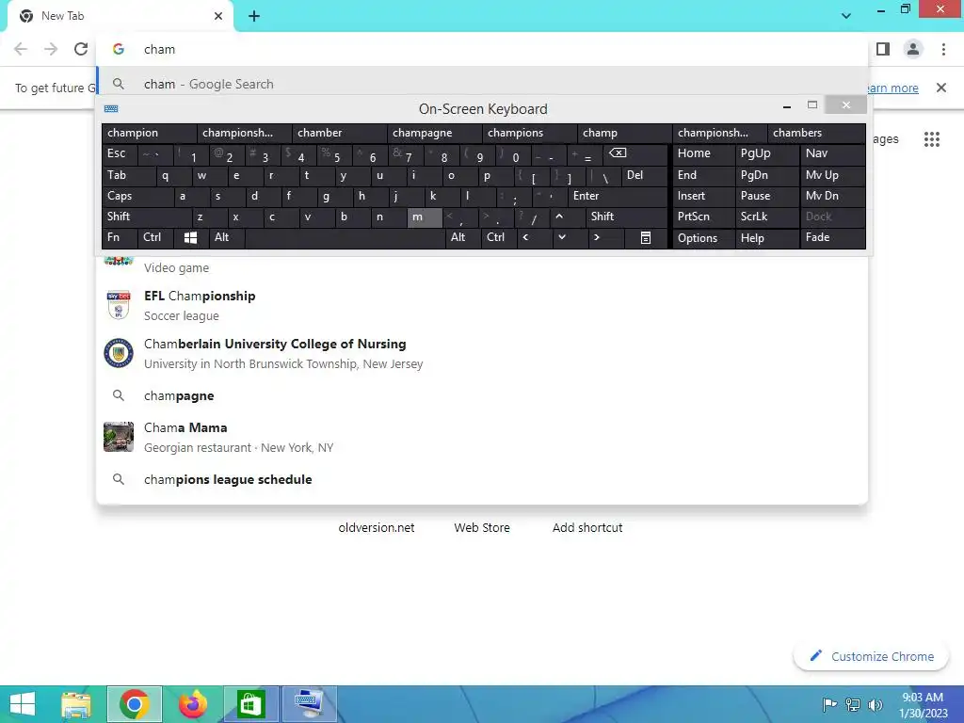Hit the Windows logo key on the on-screen keyboard
The height and width of the screenshot is (723, 964).
click(x=190, y=237)
